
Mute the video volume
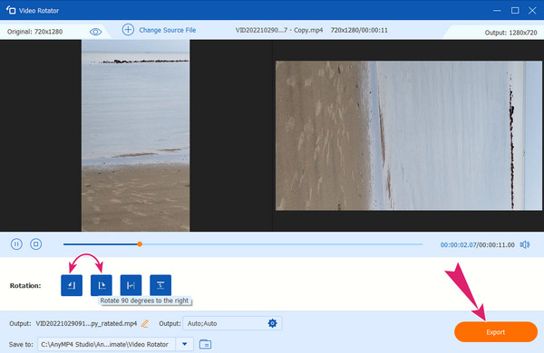coord(525,244)
